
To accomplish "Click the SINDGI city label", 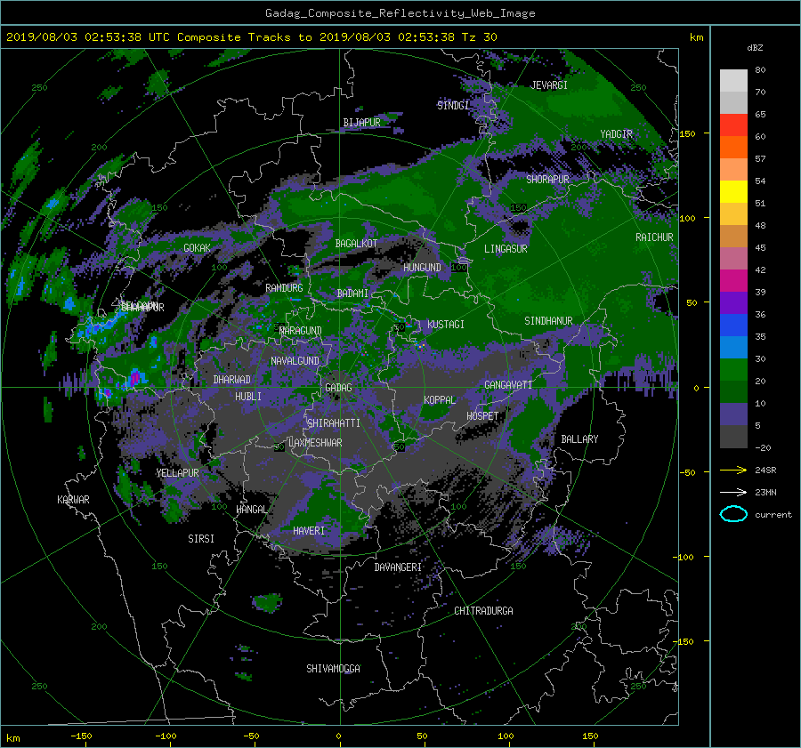I will pos(453,106).
